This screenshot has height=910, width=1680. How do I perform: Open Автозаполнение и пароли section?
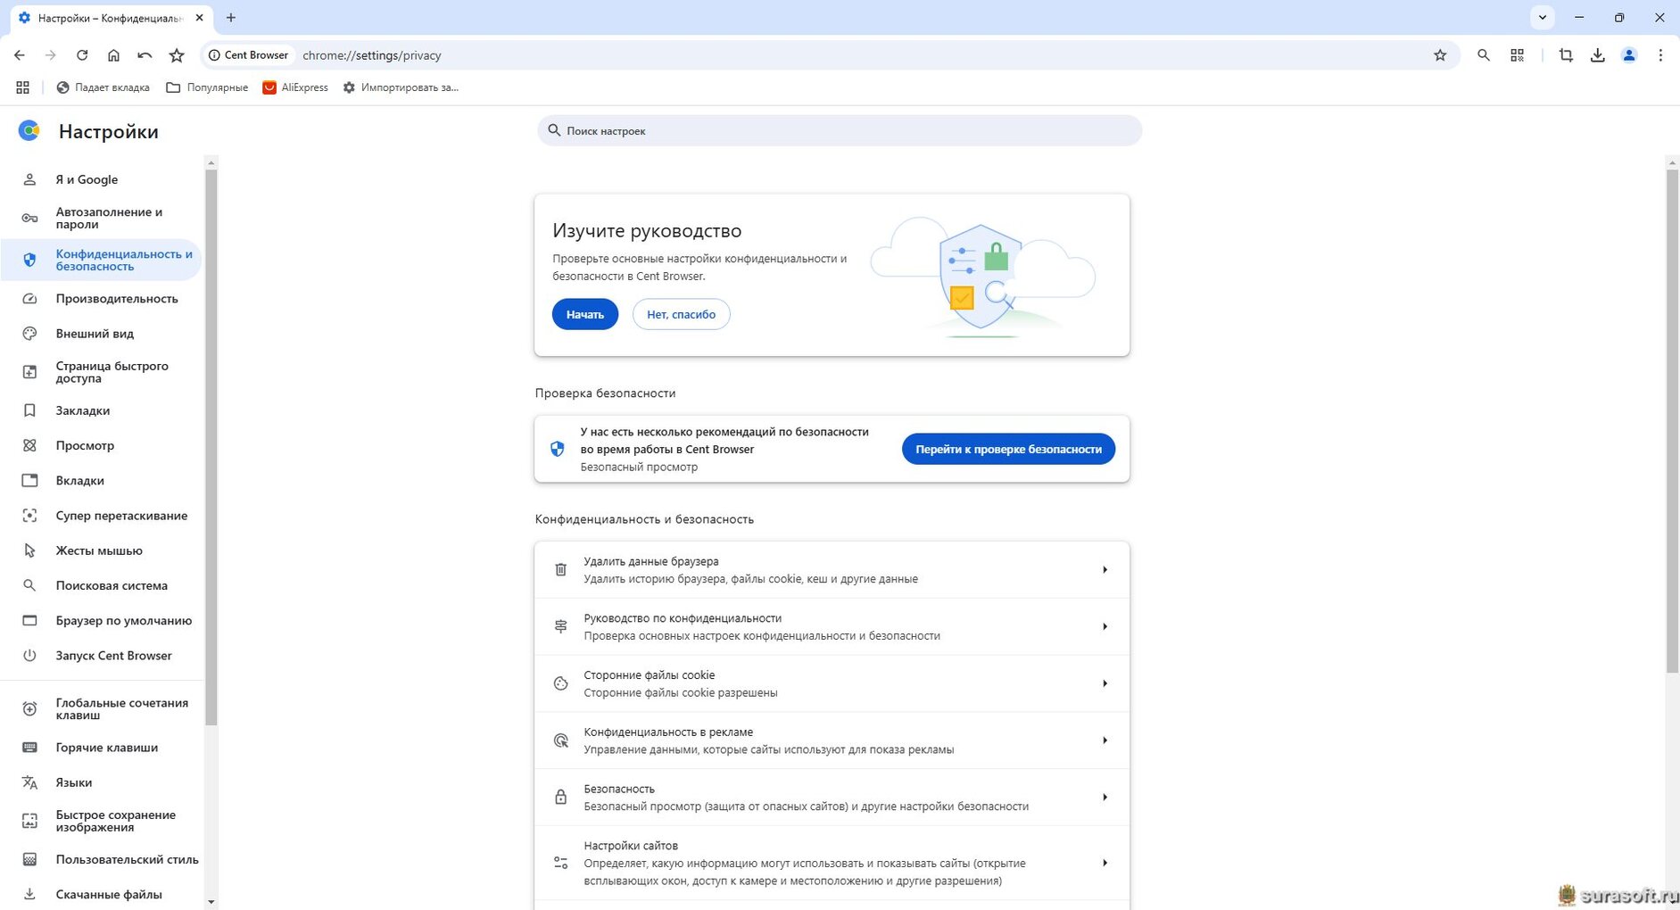101,218
